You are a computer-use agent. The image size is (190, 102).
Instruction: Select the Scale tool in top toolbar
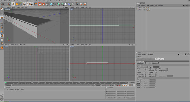point(17,4)
